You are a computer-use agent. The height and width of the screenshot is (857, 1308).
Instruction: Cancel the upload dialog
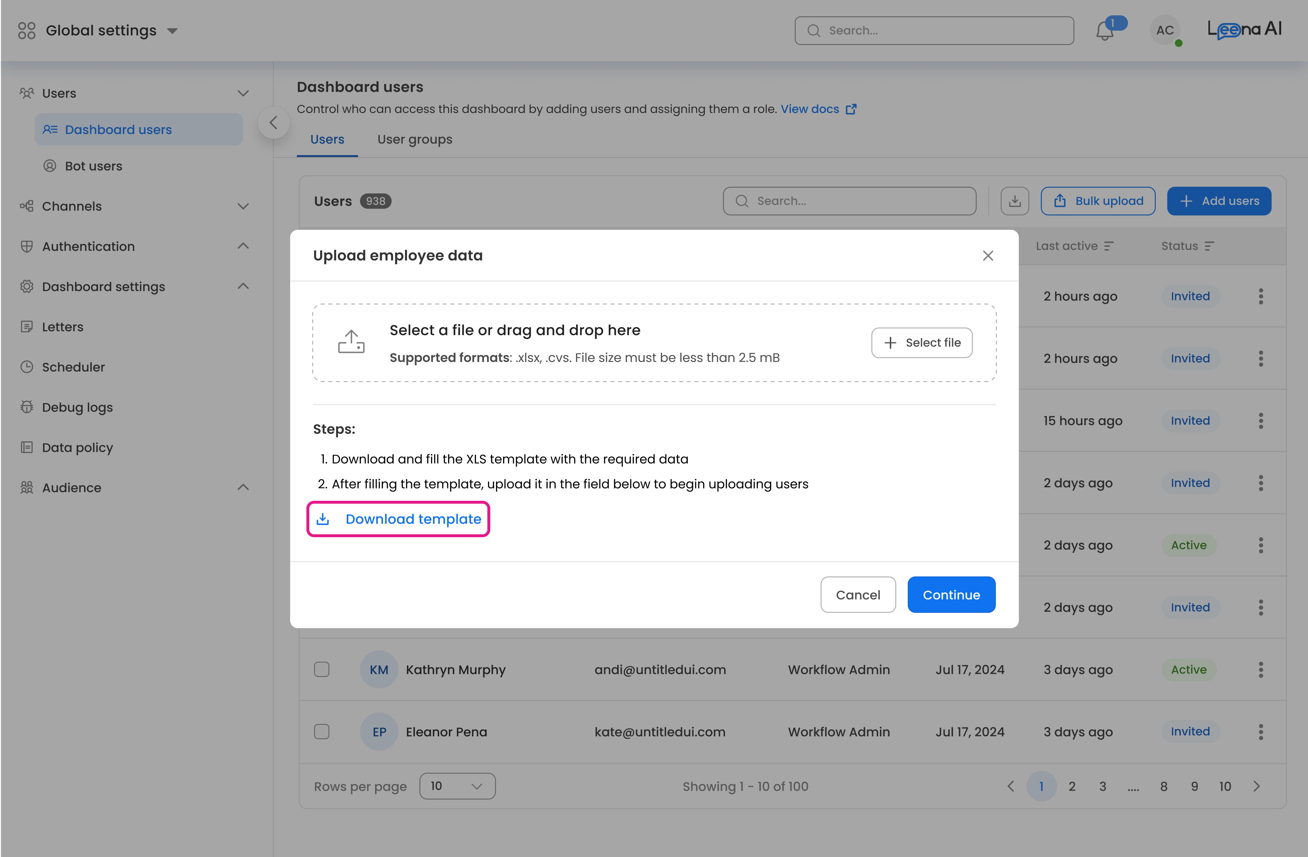[858, 595]
